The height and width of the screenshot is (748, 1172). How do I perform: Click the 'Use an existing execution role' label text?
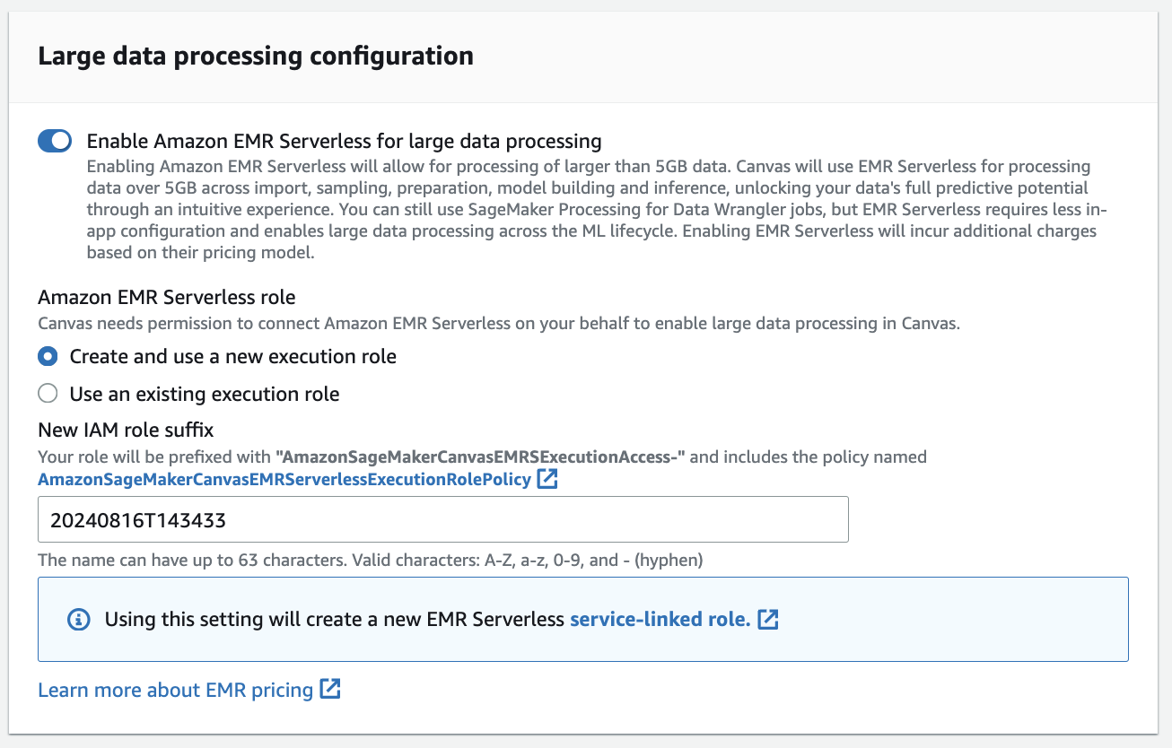pos(205,394)
